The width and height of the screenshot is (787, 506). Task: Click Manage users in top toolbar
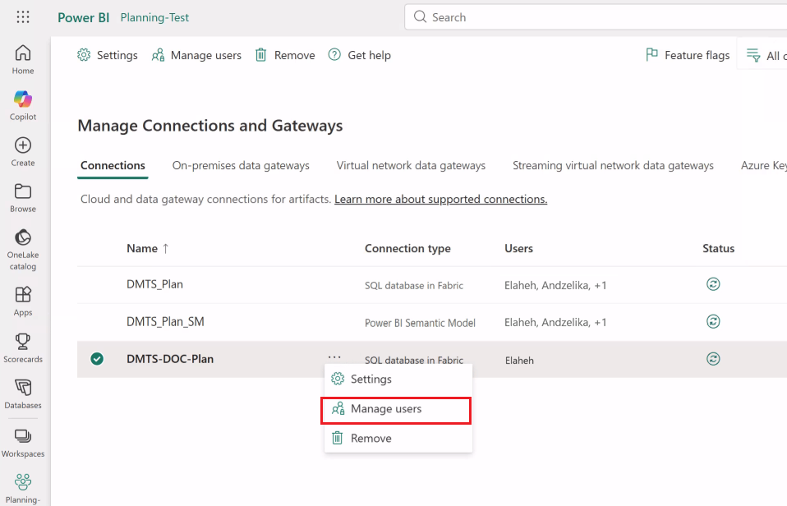tap(196, 55)
